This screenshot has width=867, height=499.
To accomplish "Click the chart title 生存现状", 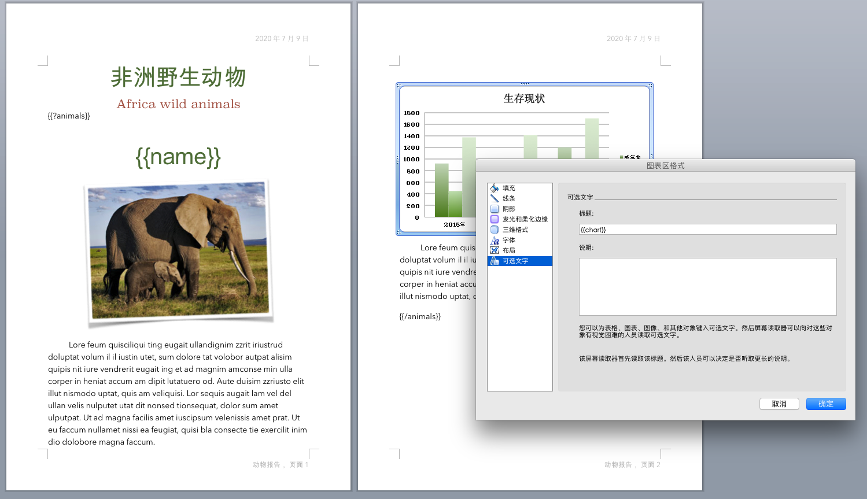I will [x=524, y=98].
